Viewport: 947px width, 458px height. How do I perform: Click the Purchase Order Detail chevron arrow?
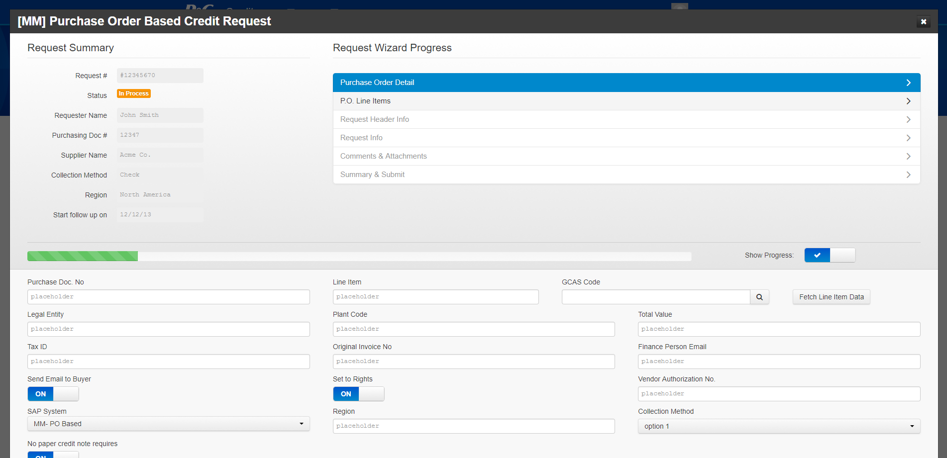click(x=908, y=83)
